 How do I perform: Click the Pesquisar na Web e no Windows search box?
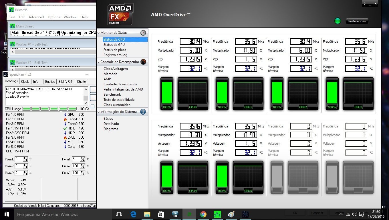pos(62,214)
